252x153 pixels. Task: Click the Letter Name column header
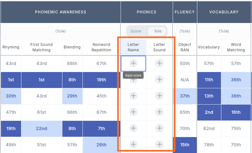pos(133,47)
